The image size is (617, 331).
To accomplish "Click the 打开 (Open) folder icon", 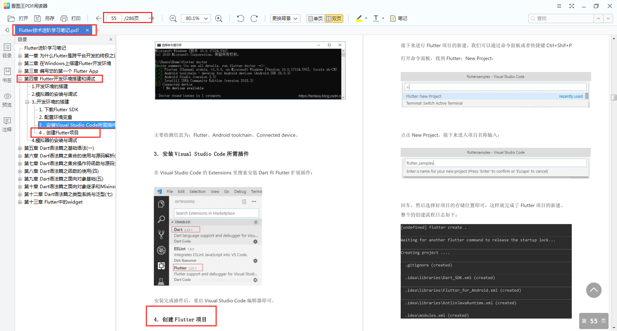I will point(11,18).
